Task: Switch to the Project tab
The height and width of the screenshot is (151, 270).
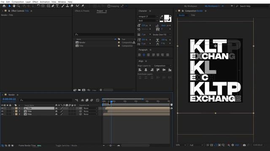Action: pos(100,11)
